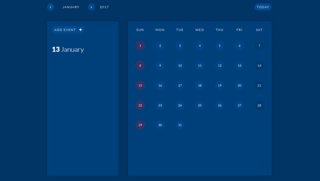The image size is (320, 181).
Task: Click day 10 under Tuesday
Action: [x=180, y=65]
